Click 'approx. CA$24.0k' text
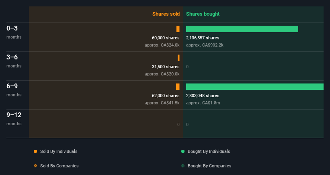330x175 pixels. click(x=162, y=45)
